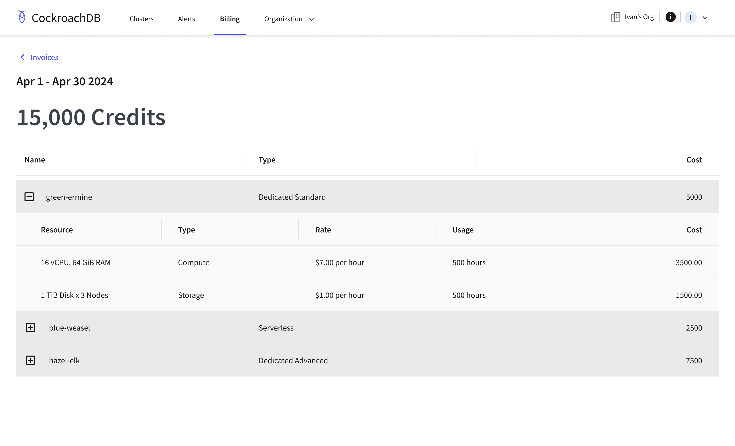The image size is (735, 446).
Task: Click the Rate column header
Action: (323, 230)
